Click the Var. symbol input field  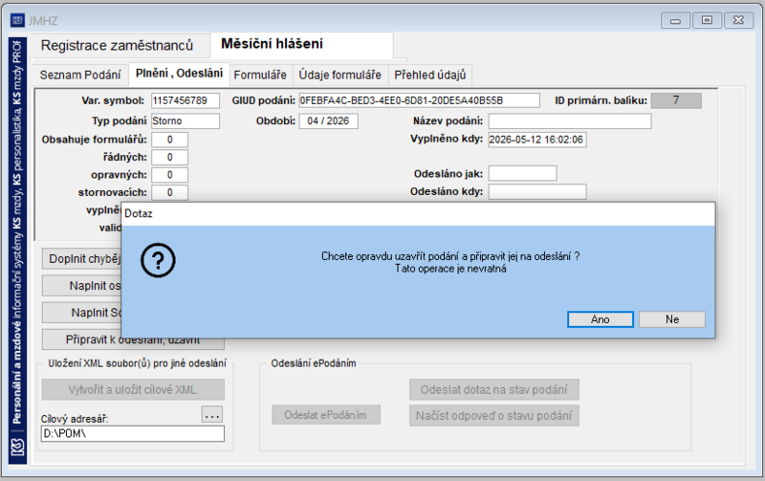(x=186, y=100)
